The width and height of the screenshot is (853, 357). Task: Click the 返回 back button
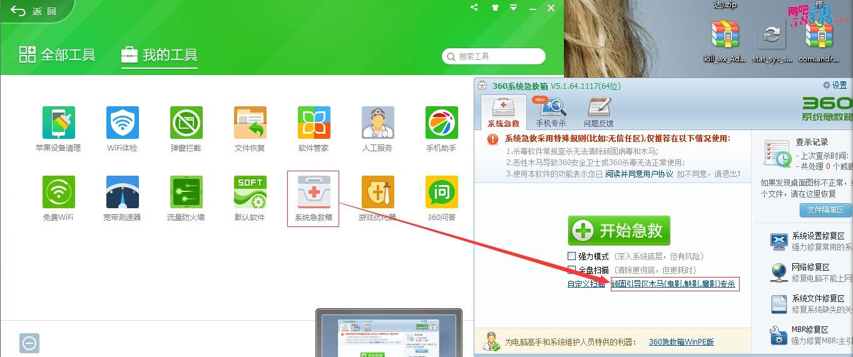(x=33, y=11)
